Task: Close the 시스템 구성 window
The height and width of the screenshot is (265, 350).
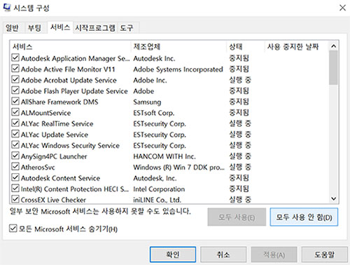Action: pyautogui.click(x=342, y=8)
